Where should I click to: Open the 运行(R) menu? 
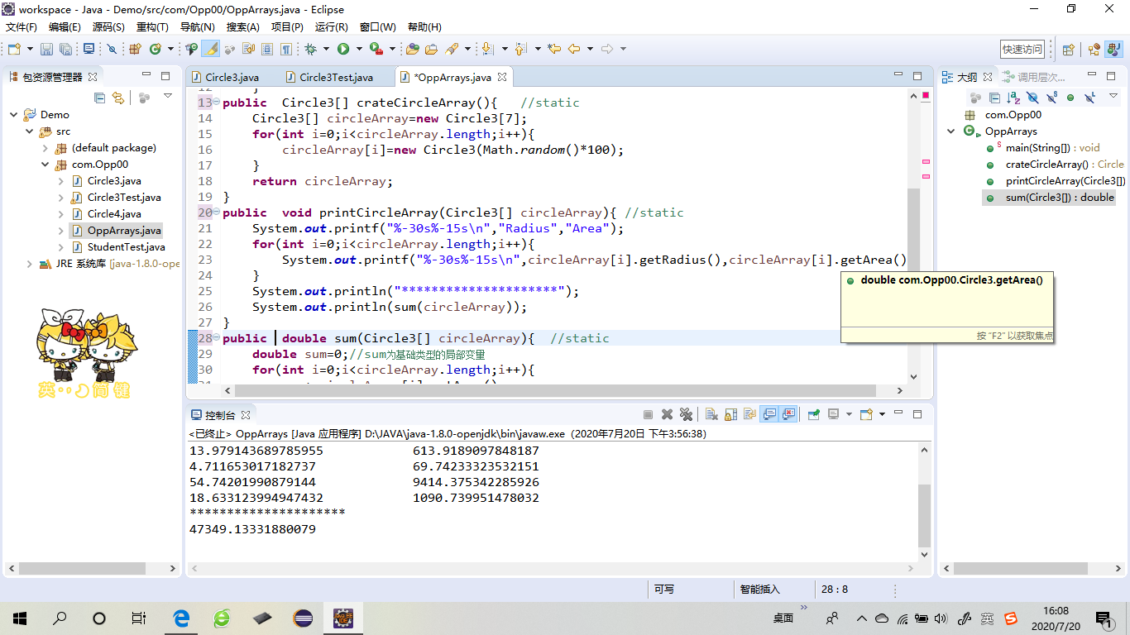(x=331, y=27)
